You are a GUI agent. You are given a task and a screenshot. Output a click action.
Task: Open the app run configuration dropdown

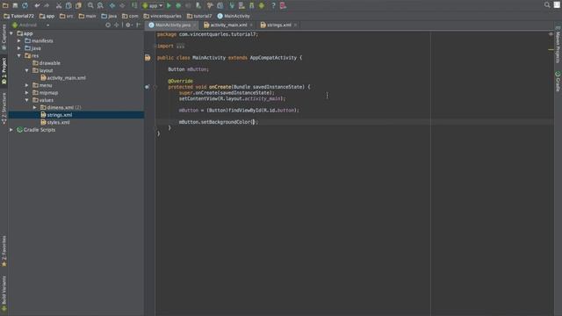tap(153, 5)
